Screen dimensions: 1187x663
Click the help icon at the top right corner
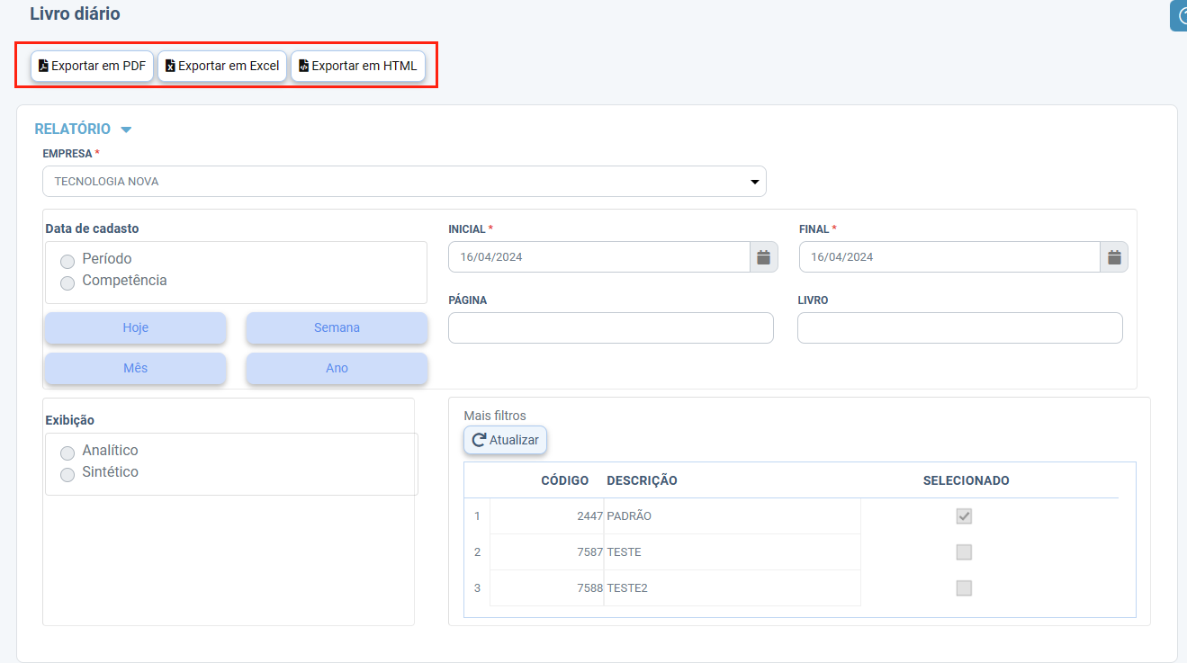point(1180,16)
